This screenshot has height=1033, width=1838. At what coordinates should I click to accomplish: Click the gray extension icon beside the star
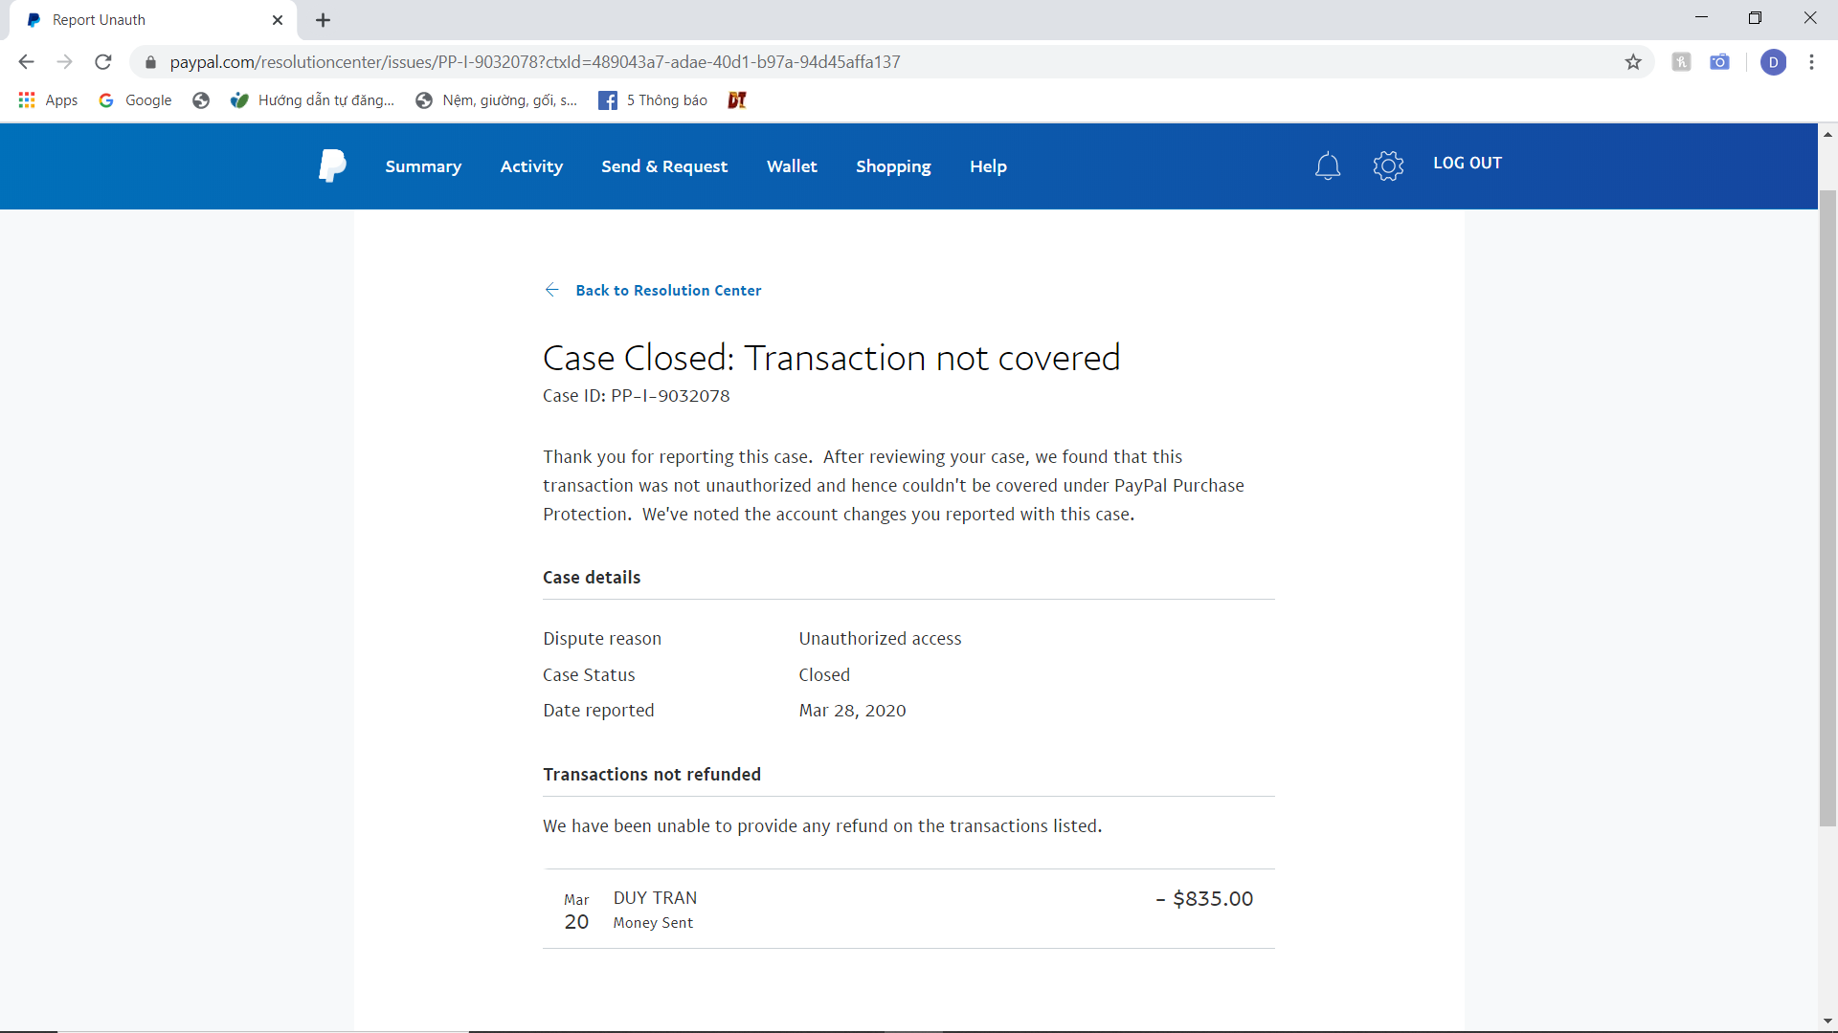pyautogui.click(x=1681, y=62)
